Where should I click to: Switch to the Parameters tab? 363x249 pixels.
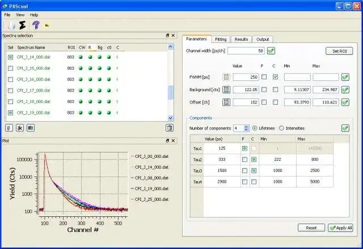(x=197, y=39)
